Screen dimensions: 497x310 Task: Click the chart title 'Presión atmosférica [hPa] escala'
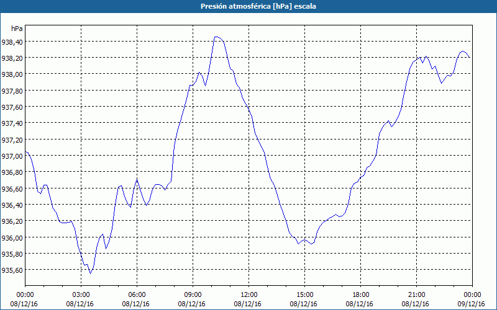pos(258,6)
